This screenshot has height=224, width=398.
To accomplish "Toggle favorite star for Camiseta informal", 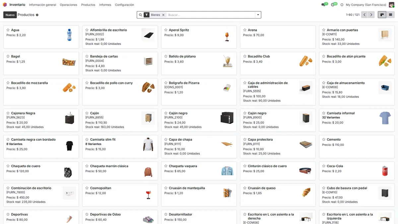I will pos(324,113).
